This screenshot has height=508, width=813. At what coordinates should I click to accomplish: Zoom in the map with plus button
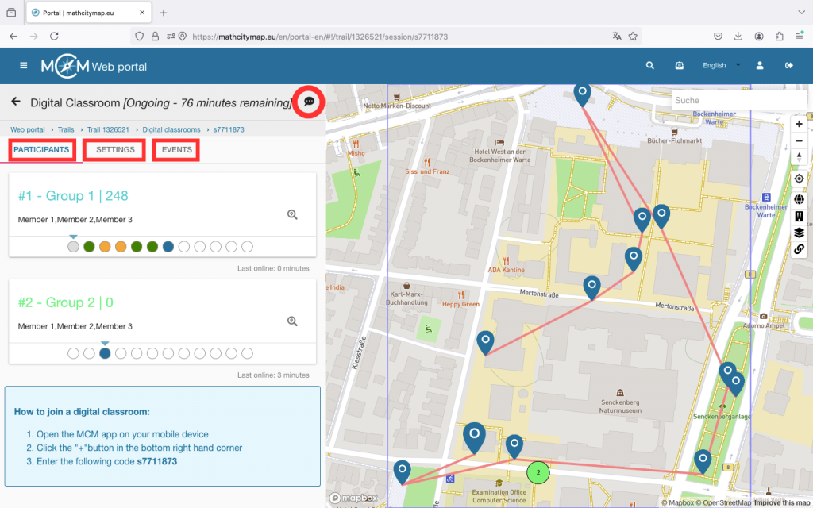799,124
